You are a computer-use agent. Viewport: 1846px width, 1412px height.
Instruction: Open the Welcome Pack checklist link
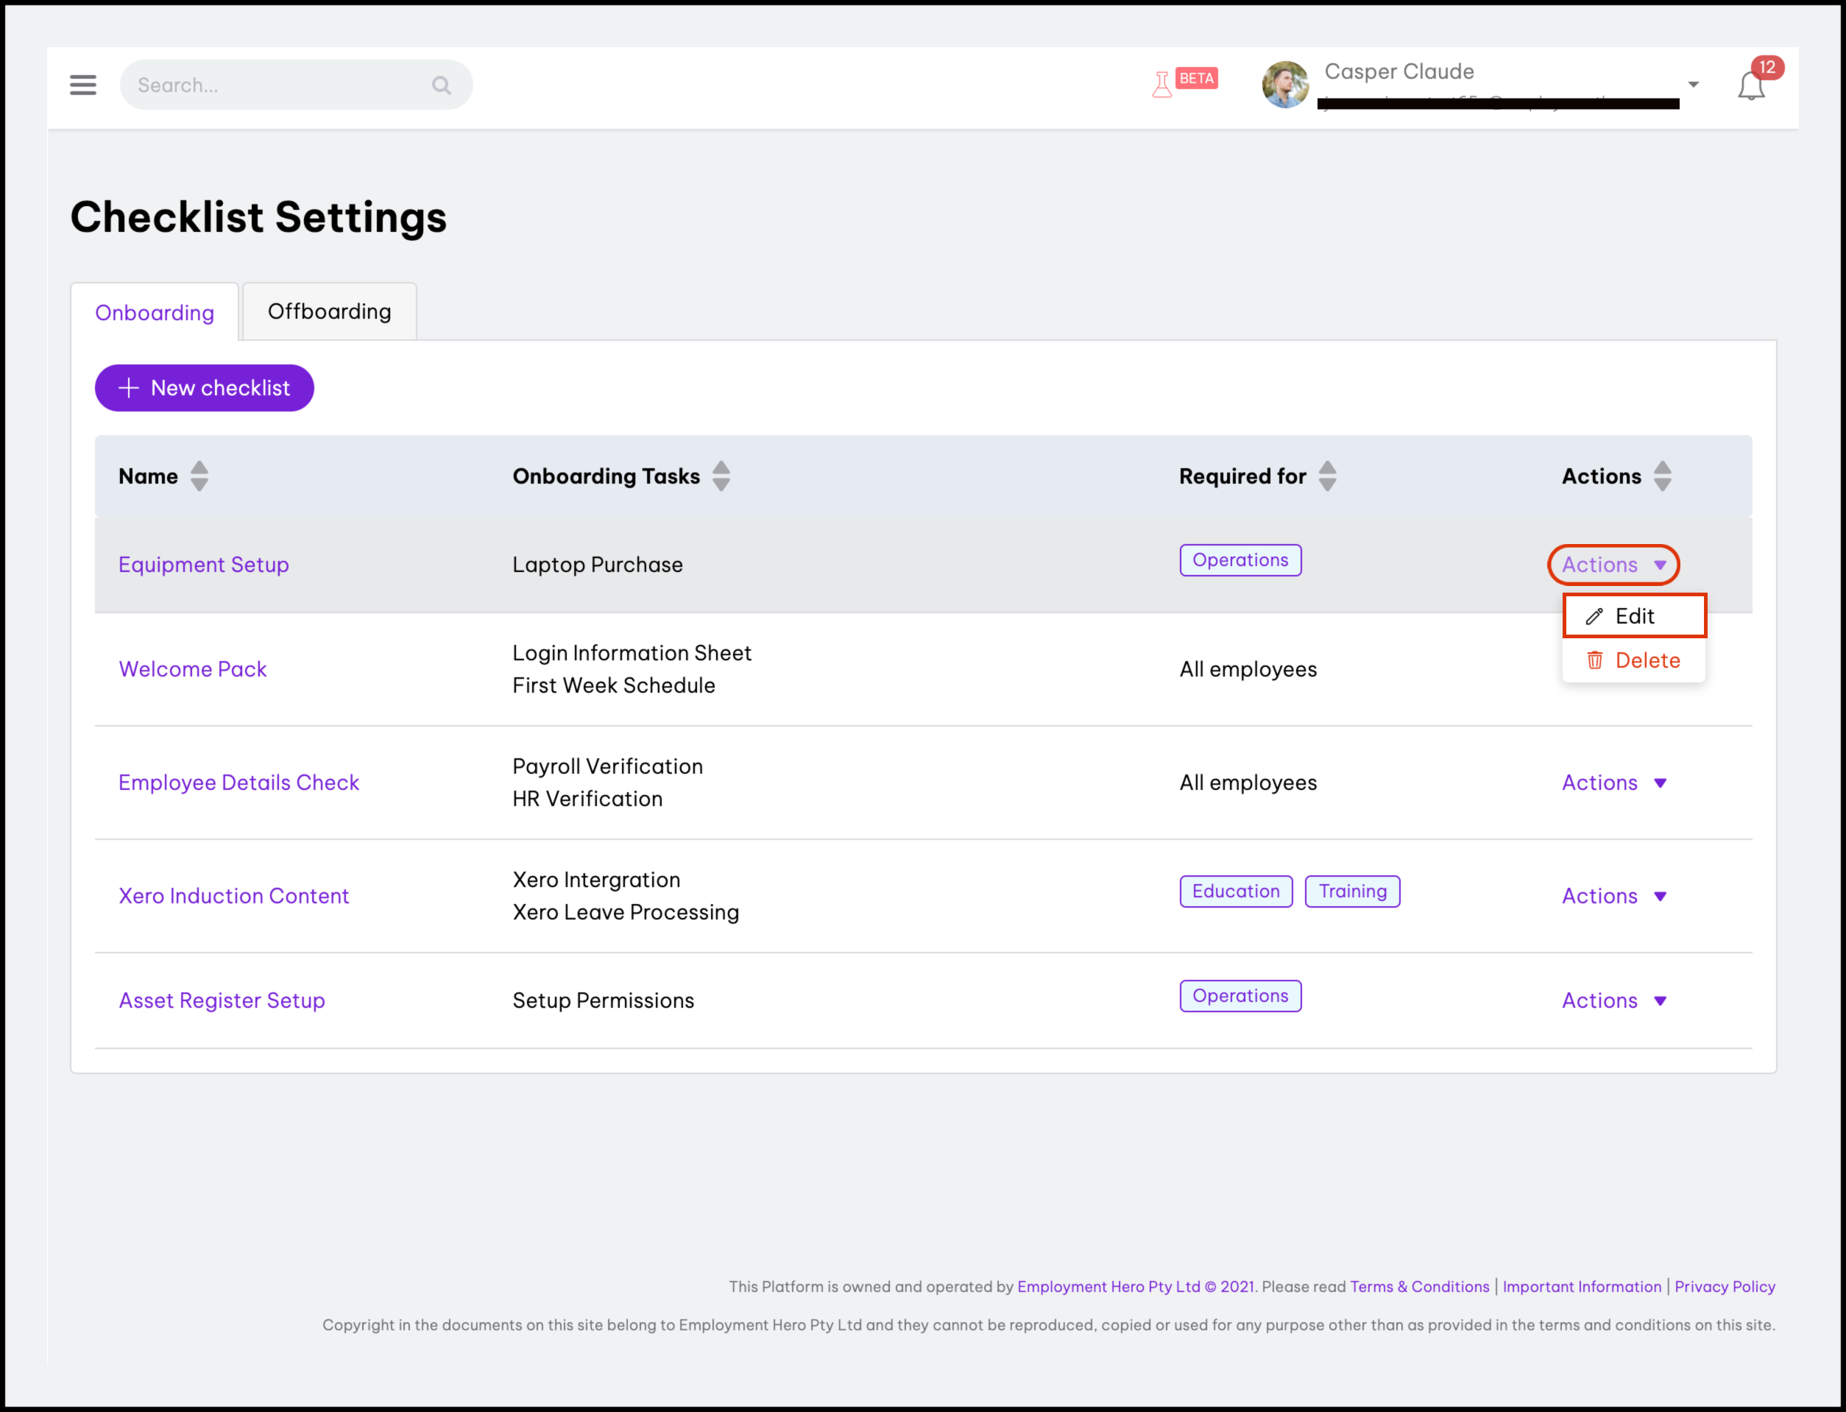click(x=192, y=669)
